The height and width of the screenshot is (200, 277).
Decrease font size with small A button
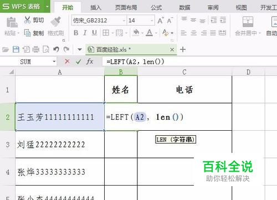coord(170,20)
